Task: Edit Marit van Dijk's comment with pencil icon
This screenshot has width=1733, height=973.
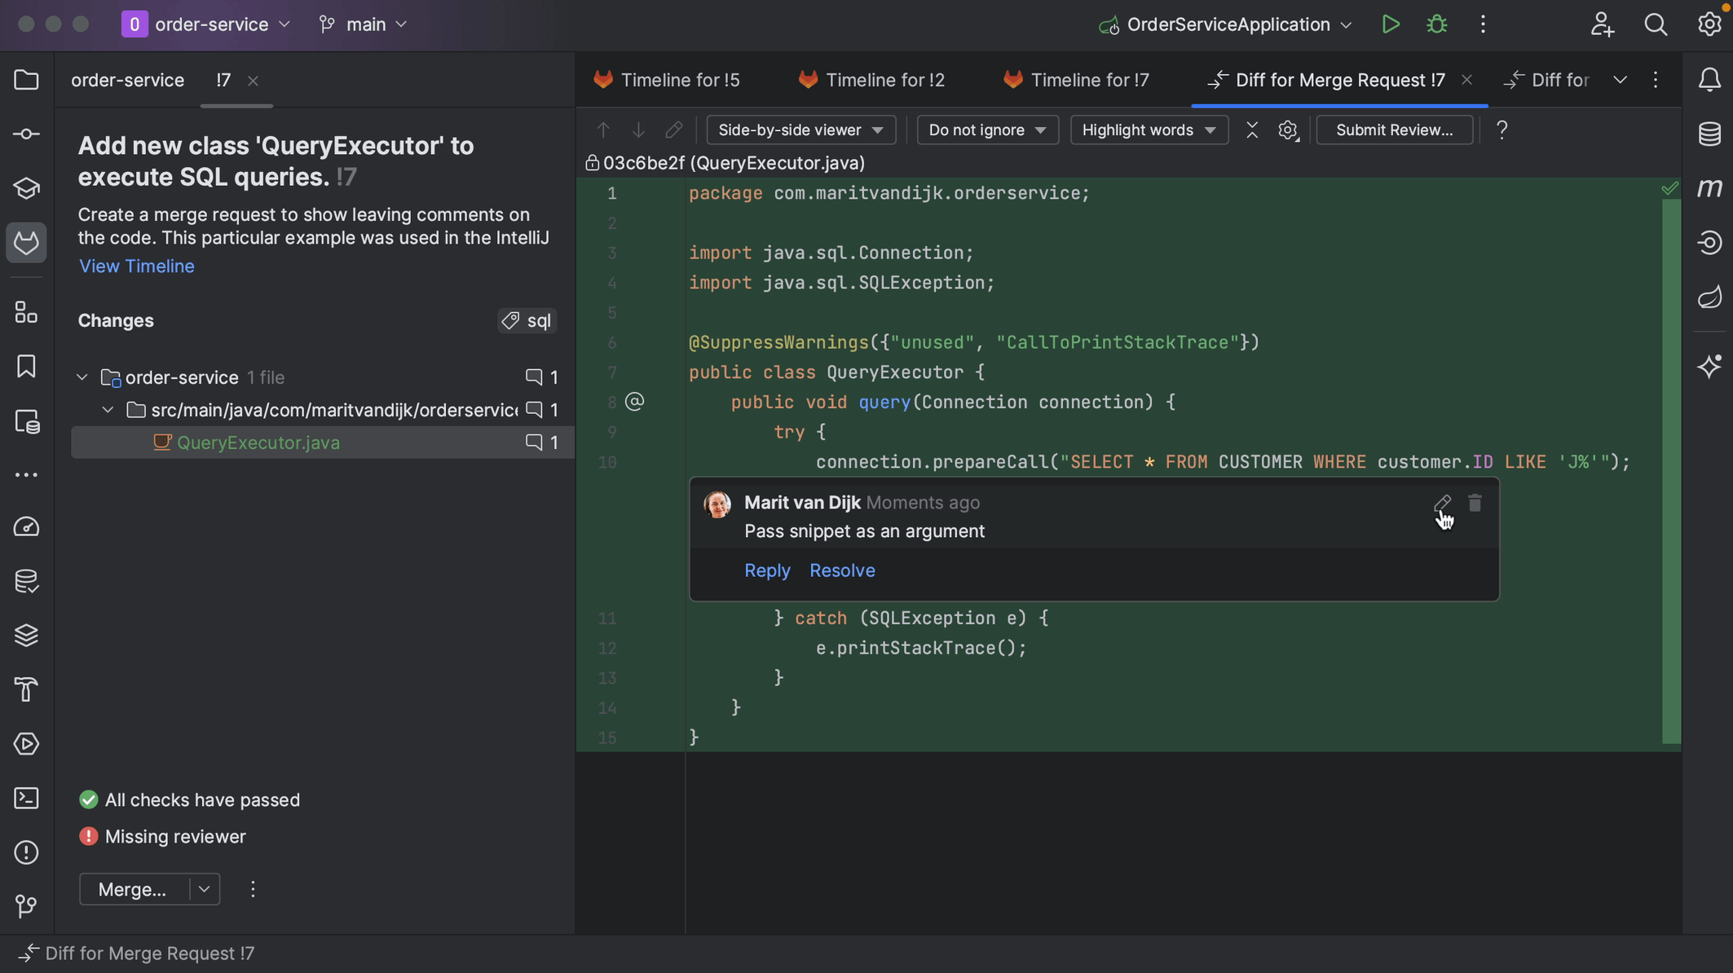Action: pos(1443,504)
